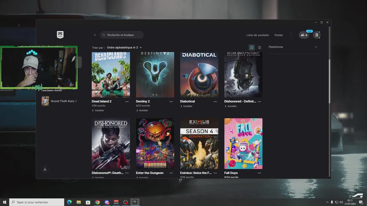The width and height of the screenshot is (367, 206).
Task: Click the microphone icon in the system tray
Action: (332, 202)
